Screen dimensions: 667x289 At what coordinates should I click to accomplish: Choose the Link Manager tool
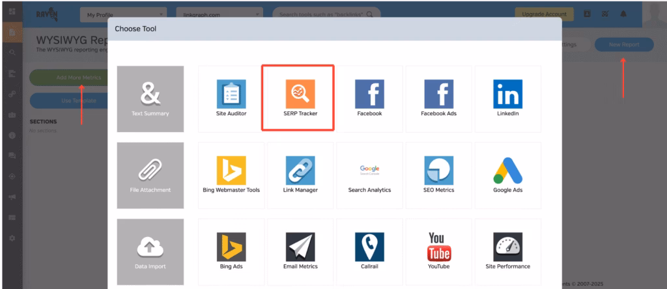[300, 173]
